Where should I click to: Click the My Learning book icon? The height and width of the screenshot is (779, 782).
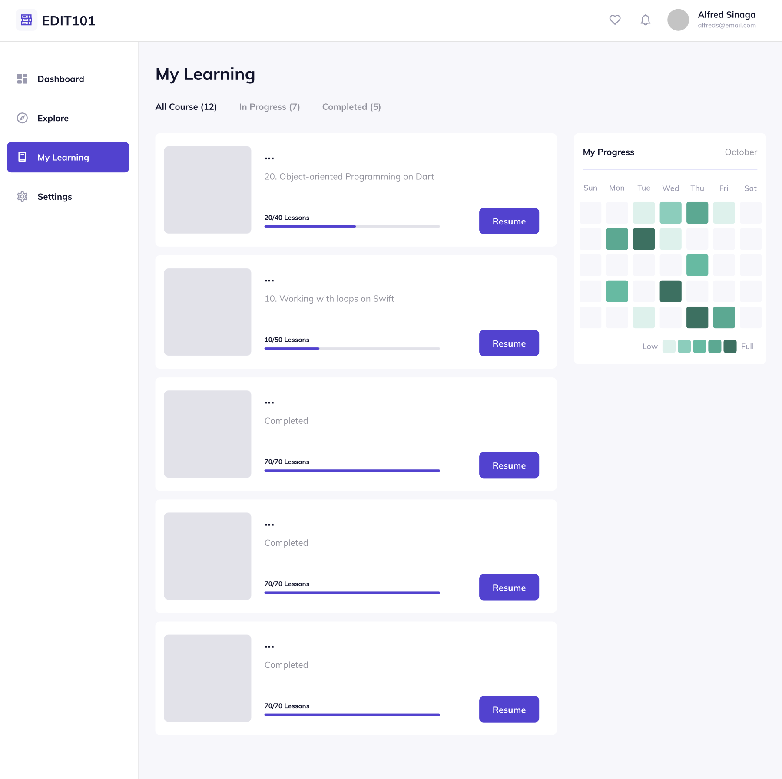(x=22, y=157)
